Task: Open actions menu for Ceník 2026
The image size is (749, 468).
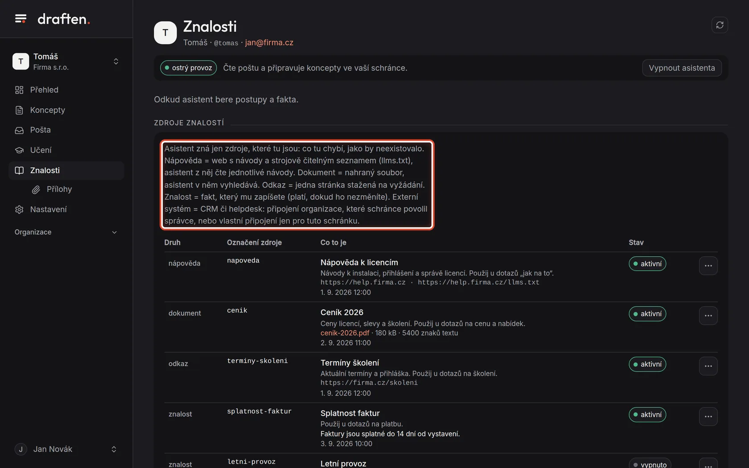Action: (x=708, y=316)
